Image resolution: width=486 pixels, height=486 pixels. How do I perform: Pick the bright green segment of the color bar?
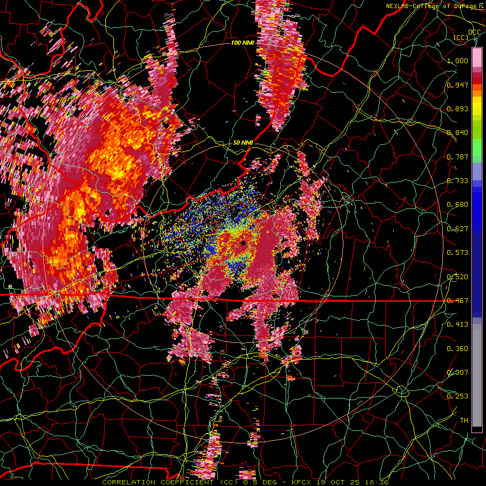tap(477, 148)
